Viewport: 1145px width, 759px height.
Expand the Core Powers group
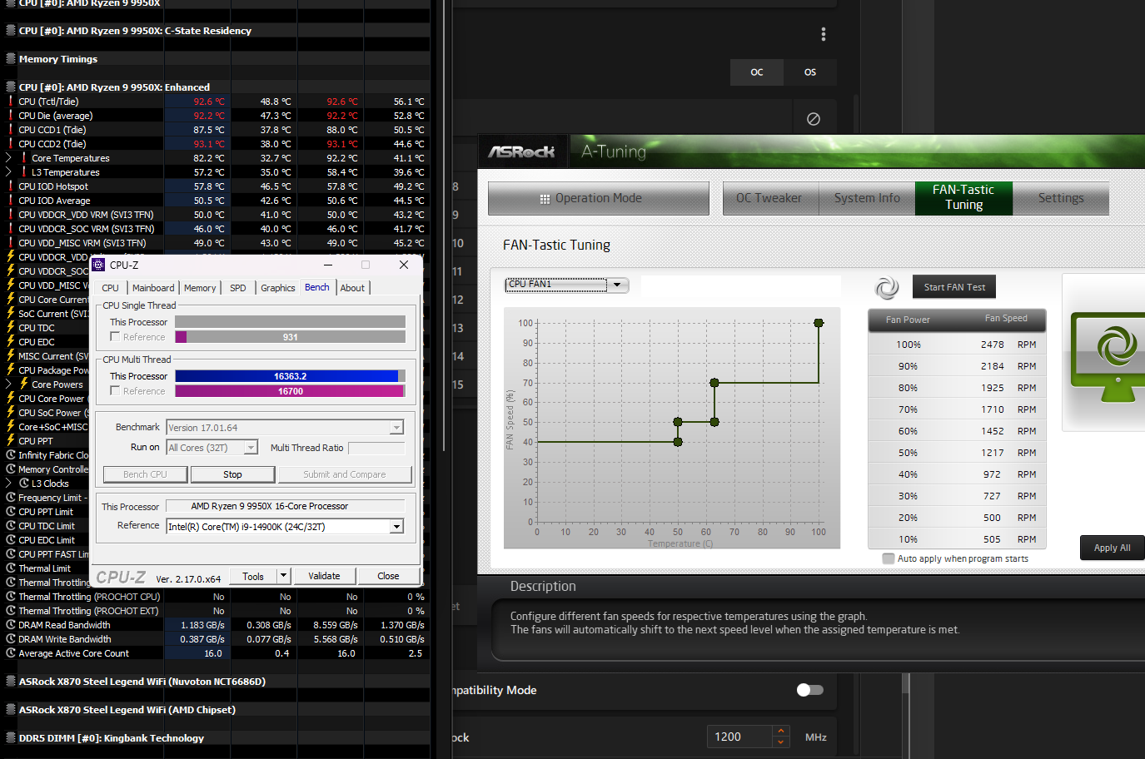click(8, 384)
